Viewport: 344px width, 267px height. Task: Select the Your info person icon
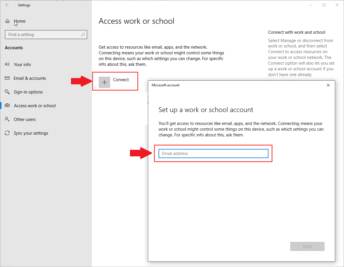[8, 64]
